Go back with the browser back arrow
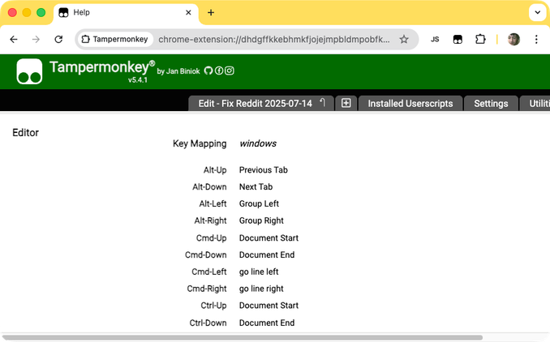 (14, 39)
